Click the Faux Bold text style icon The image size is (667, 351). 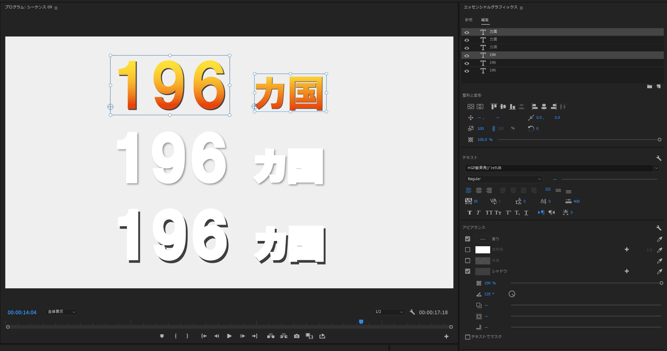pyautogui.click(x=470, y=213)
